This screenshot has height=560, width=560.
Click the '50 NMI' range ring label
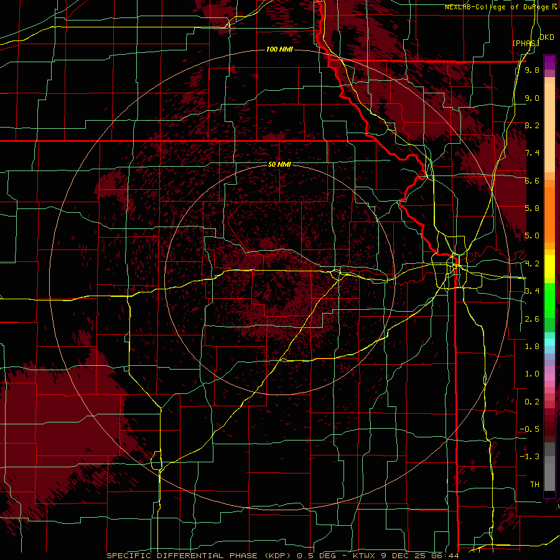point(279,164)
